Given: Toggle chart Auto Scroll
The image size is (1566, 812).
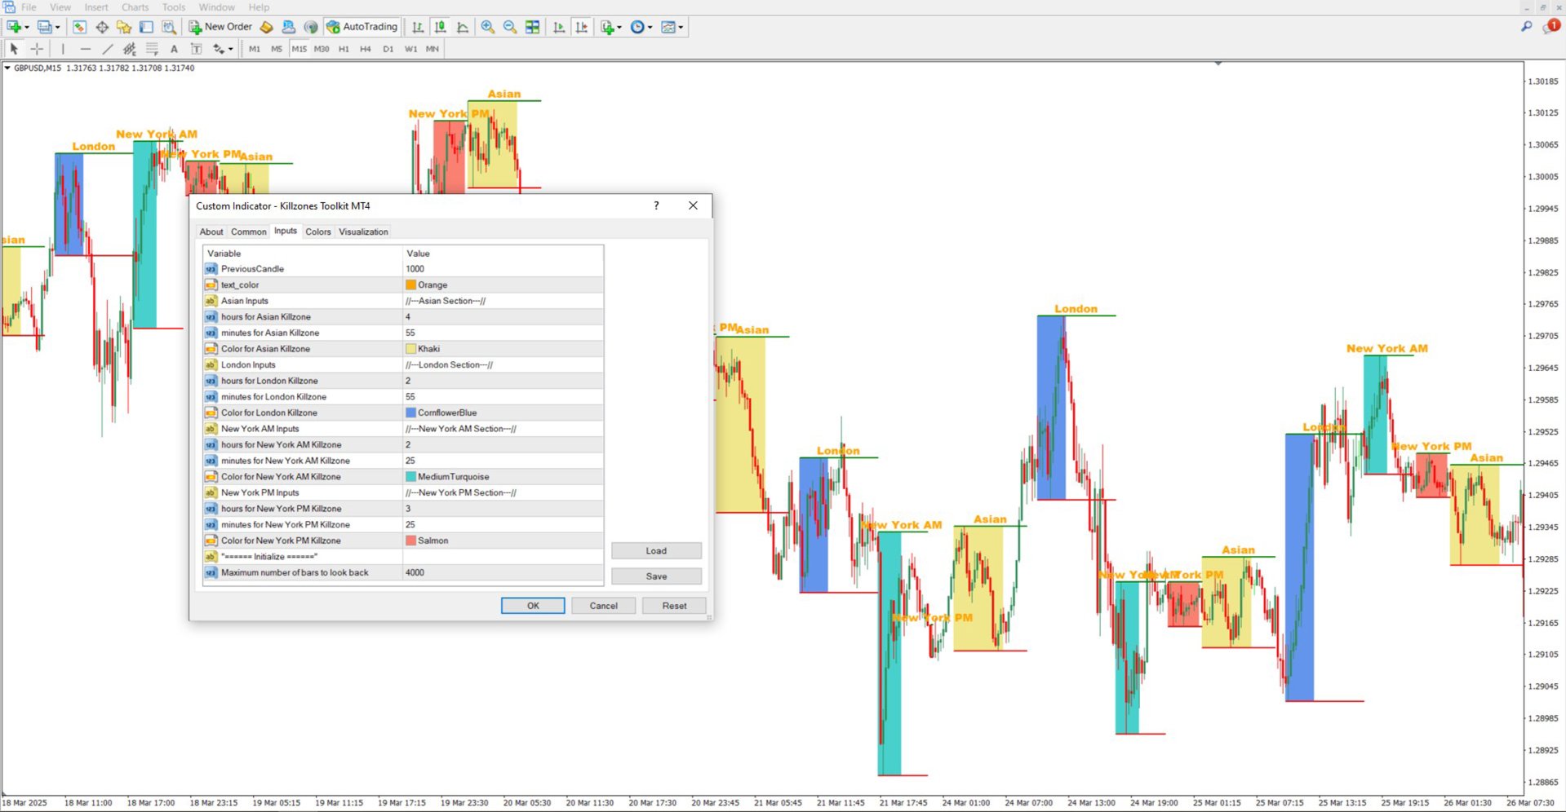Looking at the screenshot, I should 559,27.
